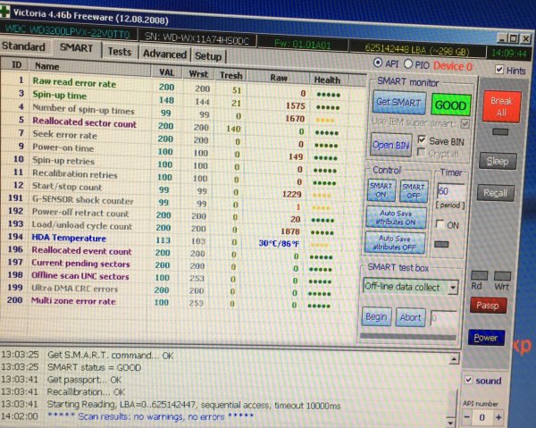Click the Timer period input field
Image resolution: width=536 pixels, height=428 pixels.
click(x=446, y=192)
